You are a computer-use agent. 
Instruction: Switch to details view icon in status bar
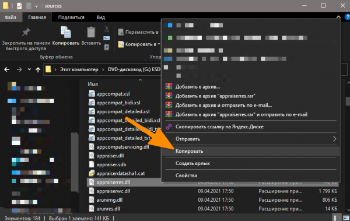click(337, 218)
